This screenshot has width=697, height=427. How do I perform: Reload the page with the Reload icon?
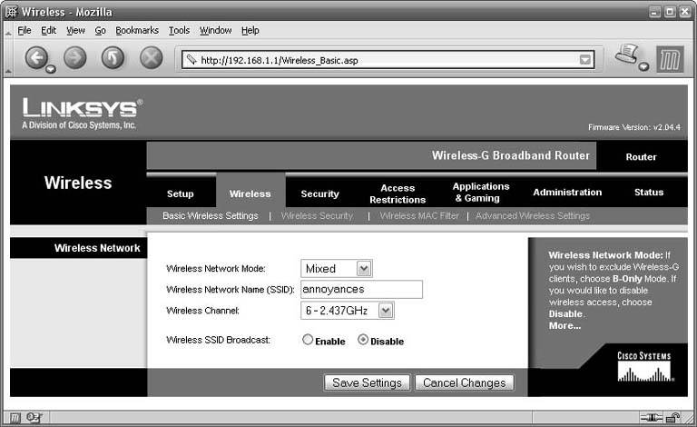coord(113,59)
